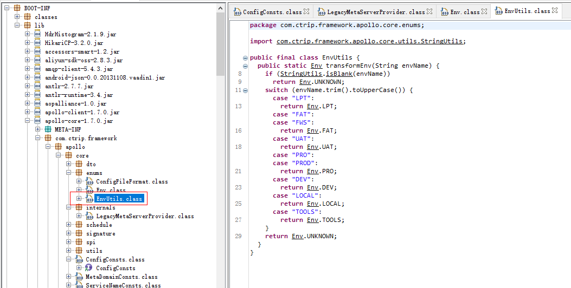Screen dimensions: 571x288
Task: Expand the META-INF node
Action: 37,129
